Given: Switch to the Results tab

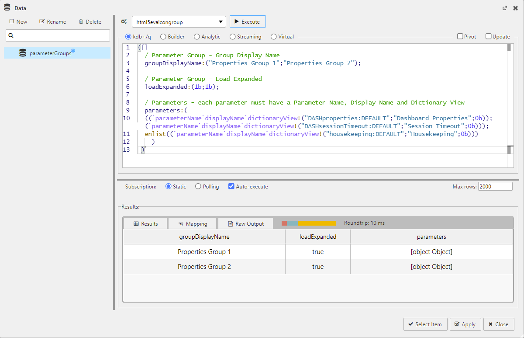Looking at the screenshot, I should point(145,223).
